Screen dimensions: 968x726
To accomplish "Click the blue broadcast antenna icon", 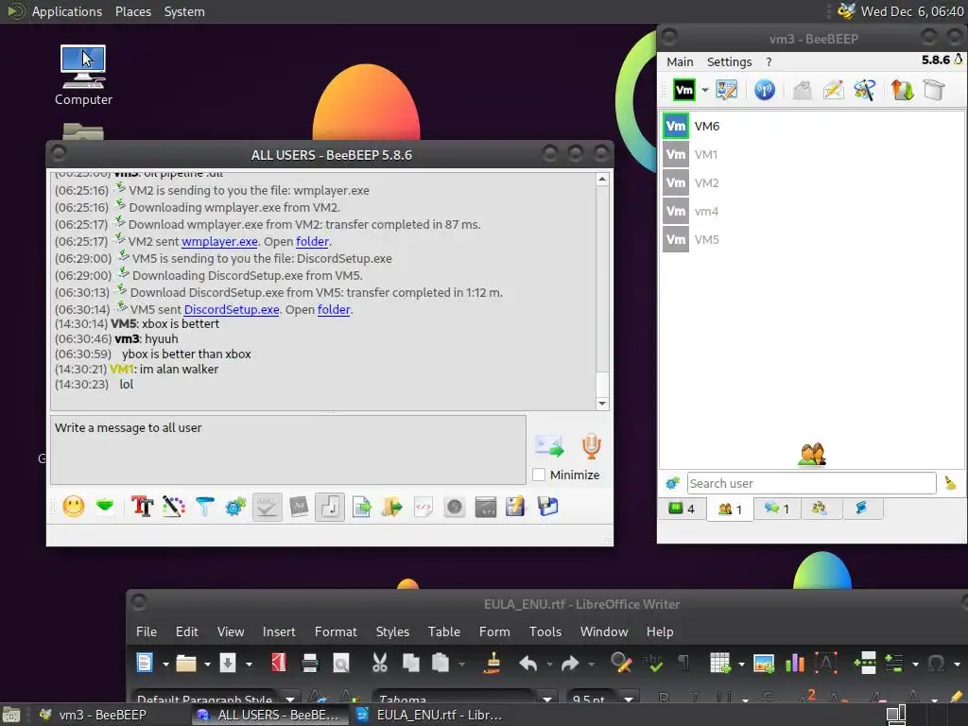I will point(764,90).
